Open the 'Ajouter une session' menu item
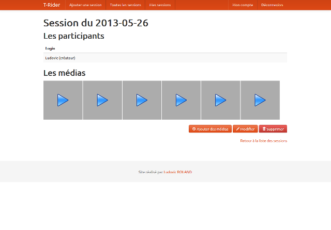 click(x=86, y=5)
